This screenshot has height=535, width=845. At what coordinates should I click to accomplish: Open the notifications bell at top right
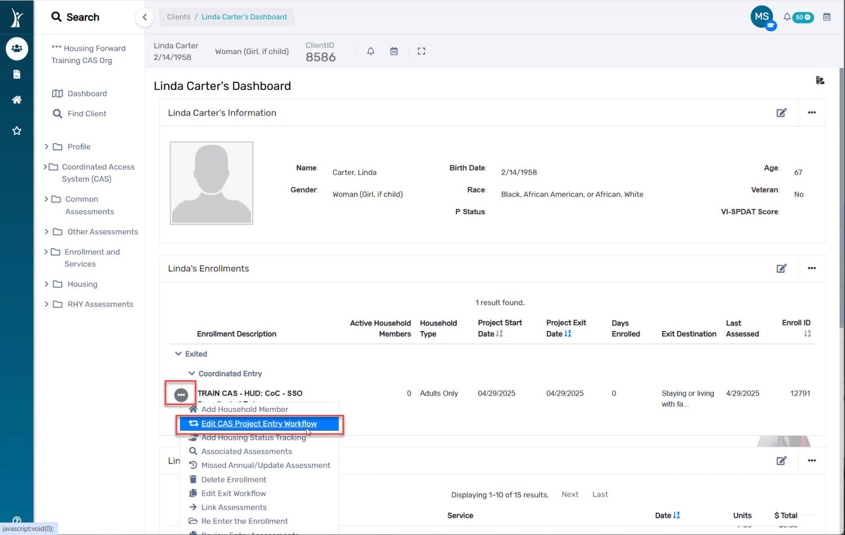[x=786, y=16]
